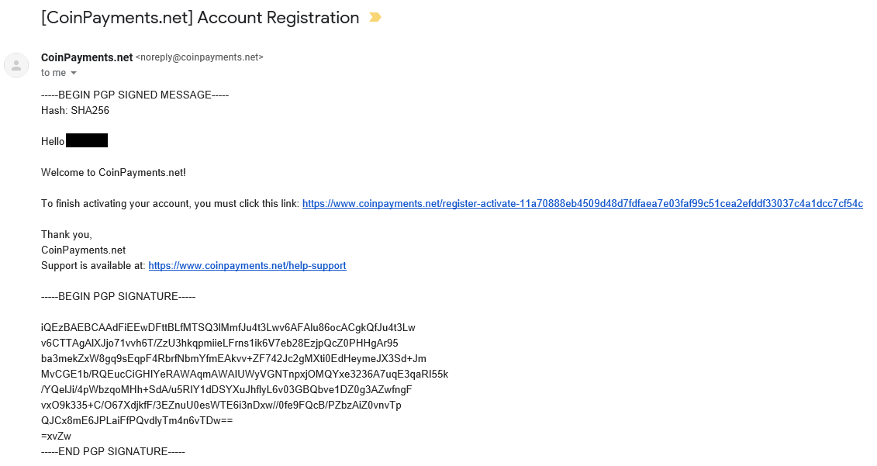Expand the 'to me' recipient details arrow
This screenshot has width=877, height=466.
tap(74, 73)
